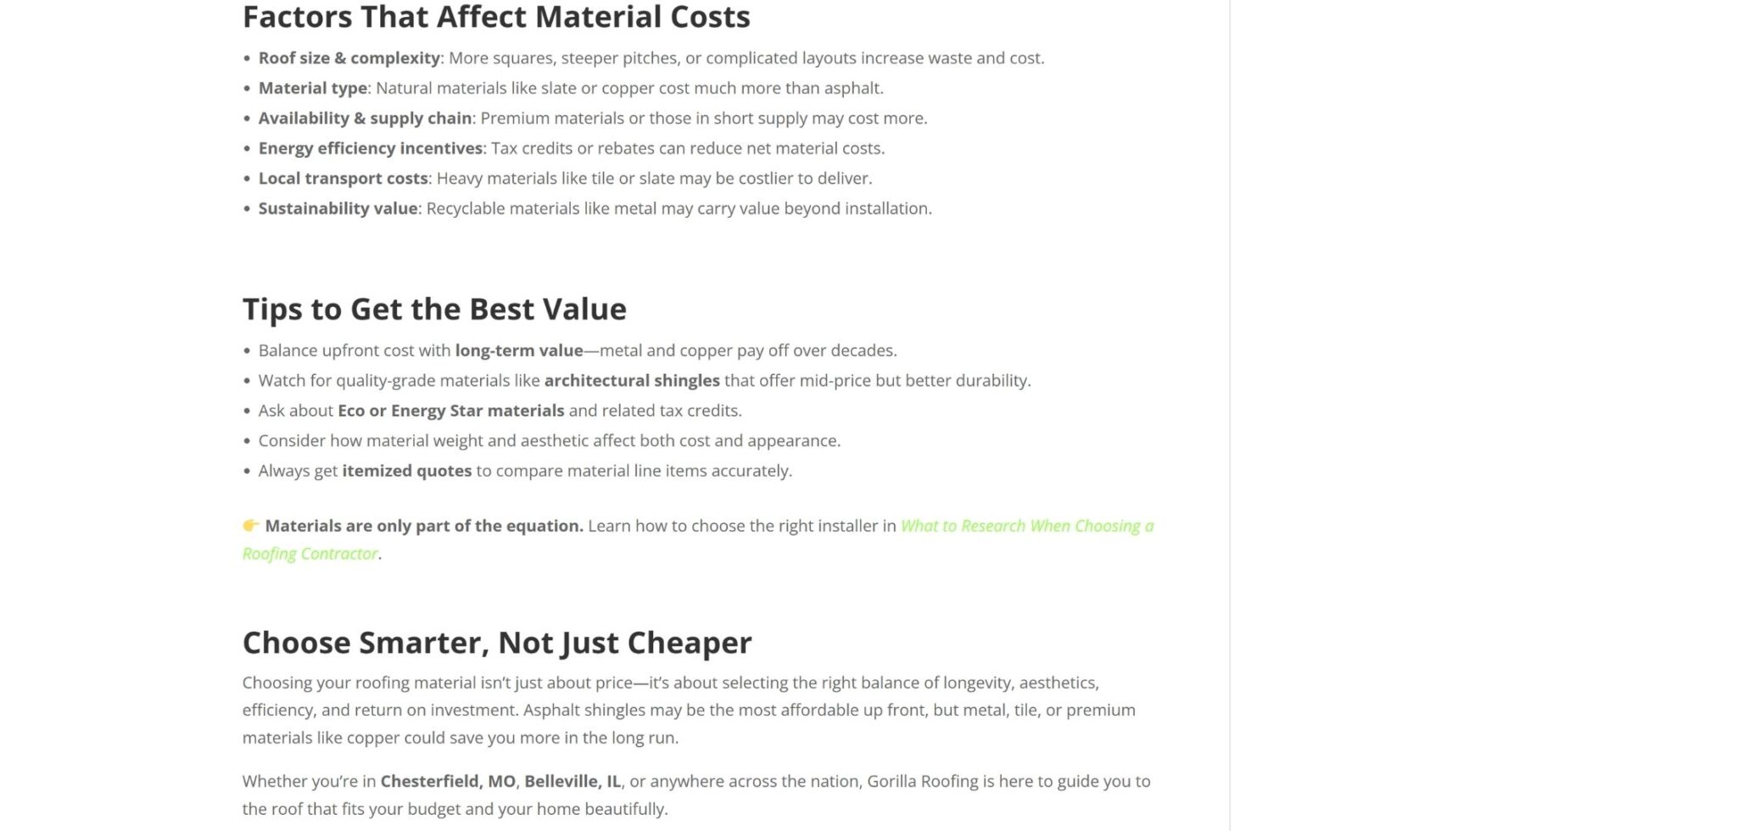Click the 'Energy efficiency incentives' bullet label
This screenshot has width=1737, height=831.
pyautogui.click(x=370, y=148)
